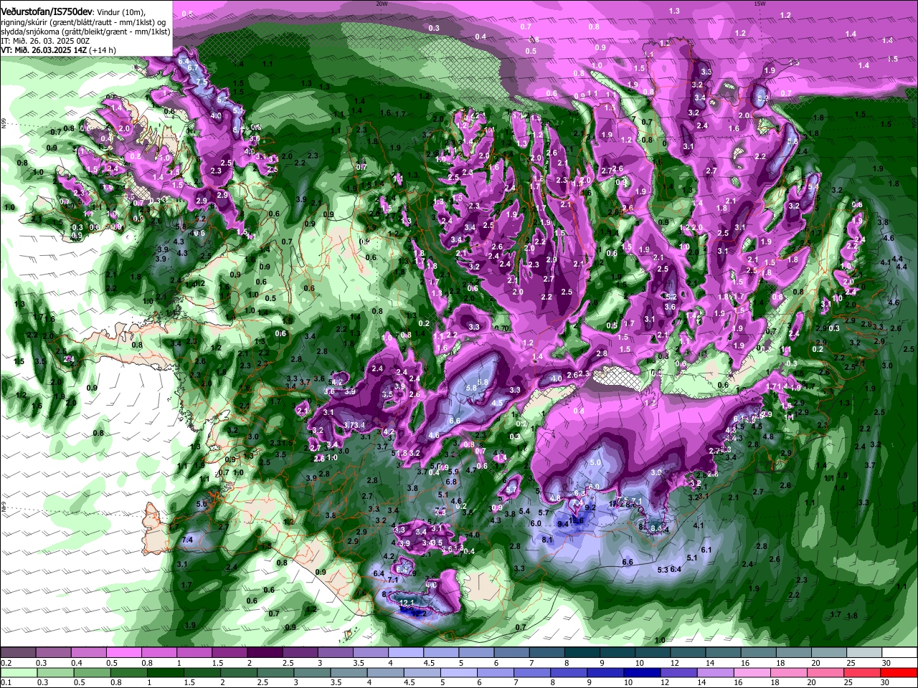Click the 8.1 precipitation value on the map
This screenshot has height=688, width=918.
[546, 539]
